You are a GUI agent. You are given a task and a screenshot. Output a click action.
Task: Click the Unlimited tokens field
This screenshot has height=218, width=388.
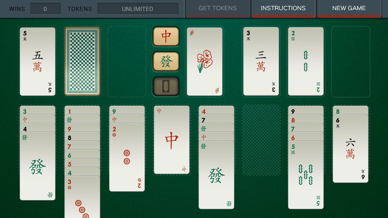click(x=138, y=9)
